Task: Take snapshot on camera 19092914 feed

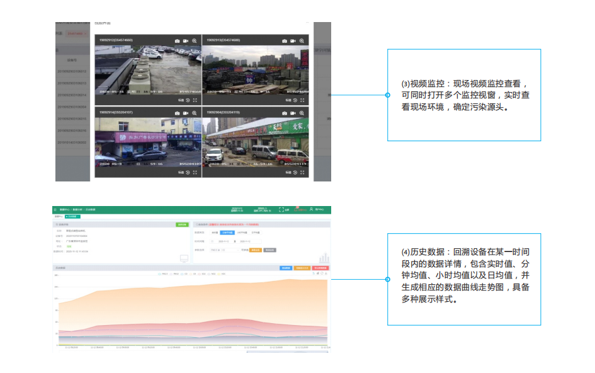Action: click(177, 113)
